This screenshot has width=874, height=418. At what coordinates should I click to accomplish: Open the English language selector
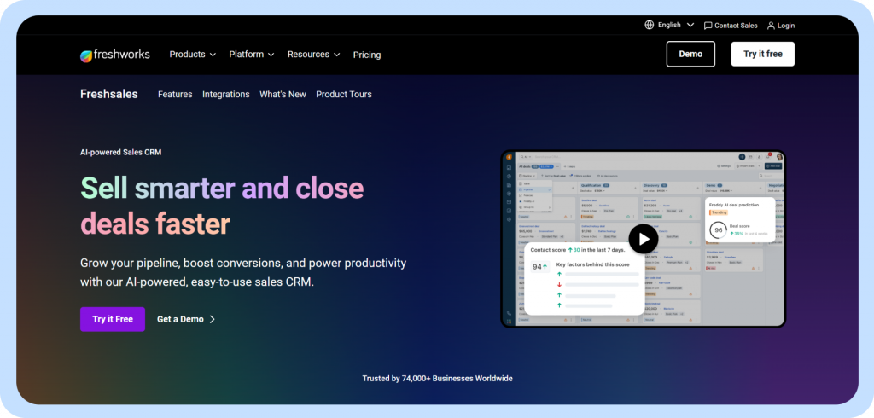tap(669, 26)
